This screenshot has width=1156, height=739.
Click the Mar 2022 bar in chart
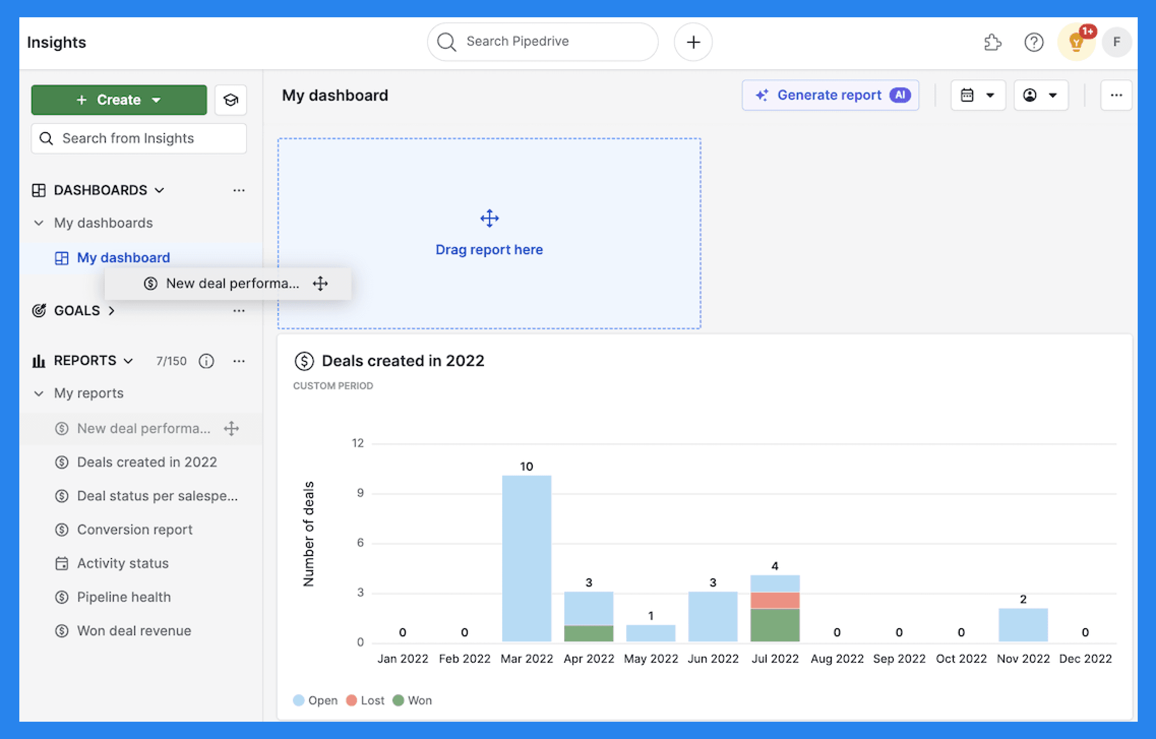pyautogui.click(x=527, y=559)
